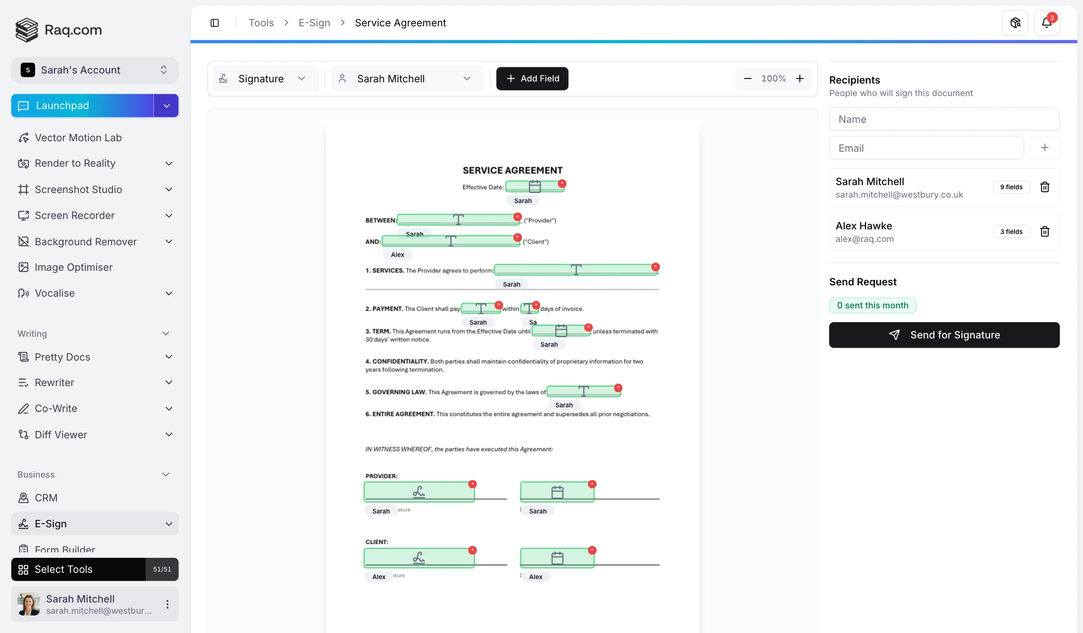
Task: Expand the Launchpad dropdown arrow
Action: point(166,106)
